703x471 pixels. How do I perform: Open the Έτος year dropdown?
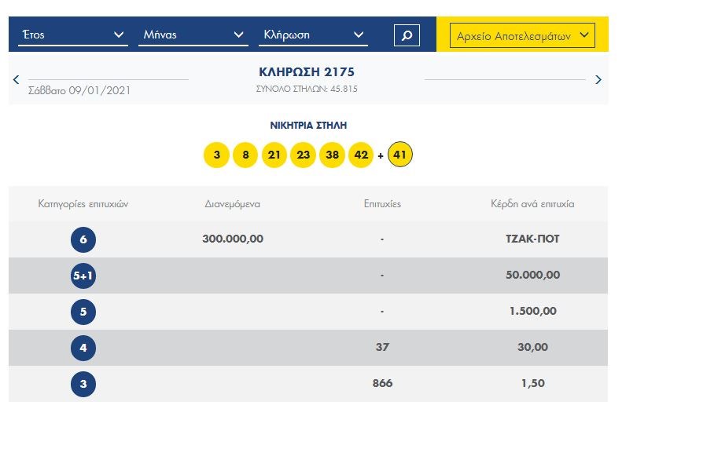click(x=72, y=35)
